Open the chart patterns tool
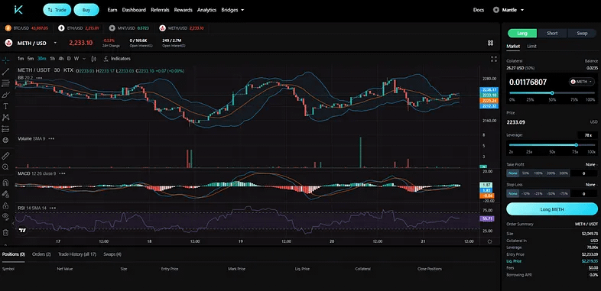 (x=6, y=118)
